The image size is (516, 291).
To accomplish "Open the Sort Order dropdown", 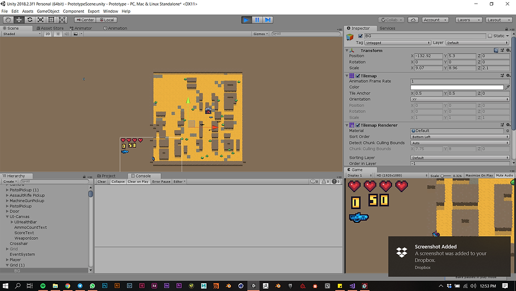I will (460, 137).
